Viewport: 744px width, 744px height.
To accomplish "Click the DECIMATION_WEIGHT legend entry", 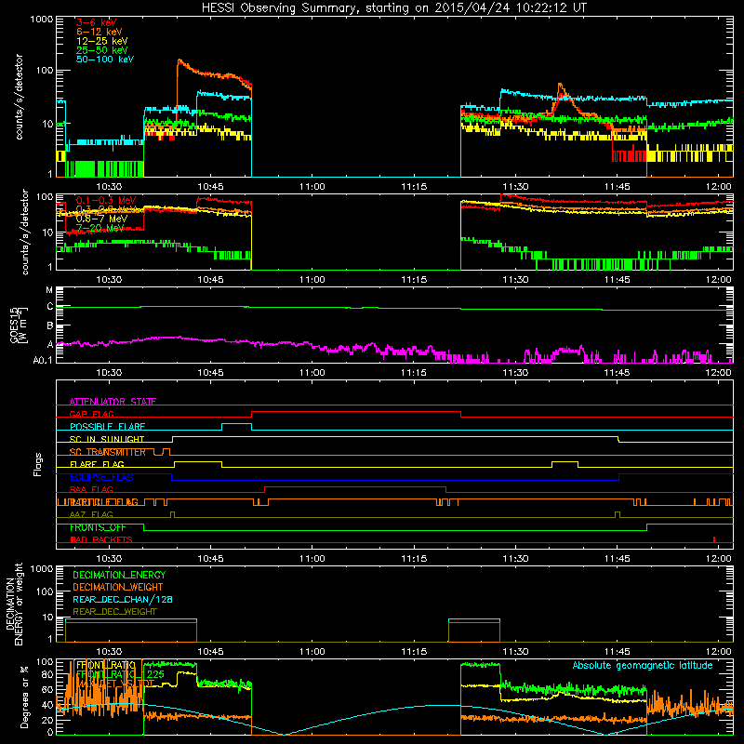I will (x=118, y=587).
